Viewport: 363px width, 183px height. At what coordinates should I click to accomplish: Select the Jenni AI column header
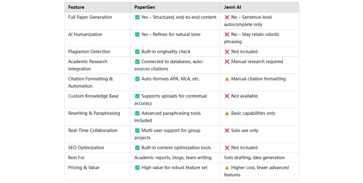[233, 7]
